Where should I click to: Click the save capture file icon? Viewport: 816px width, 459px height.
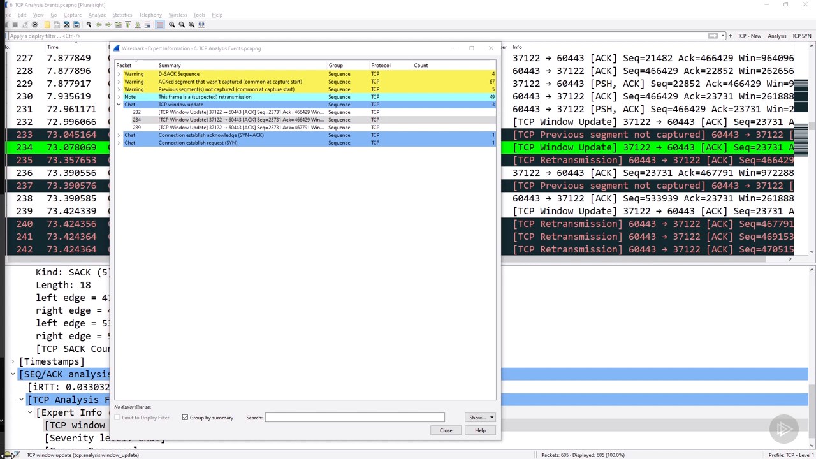(57, 24)
